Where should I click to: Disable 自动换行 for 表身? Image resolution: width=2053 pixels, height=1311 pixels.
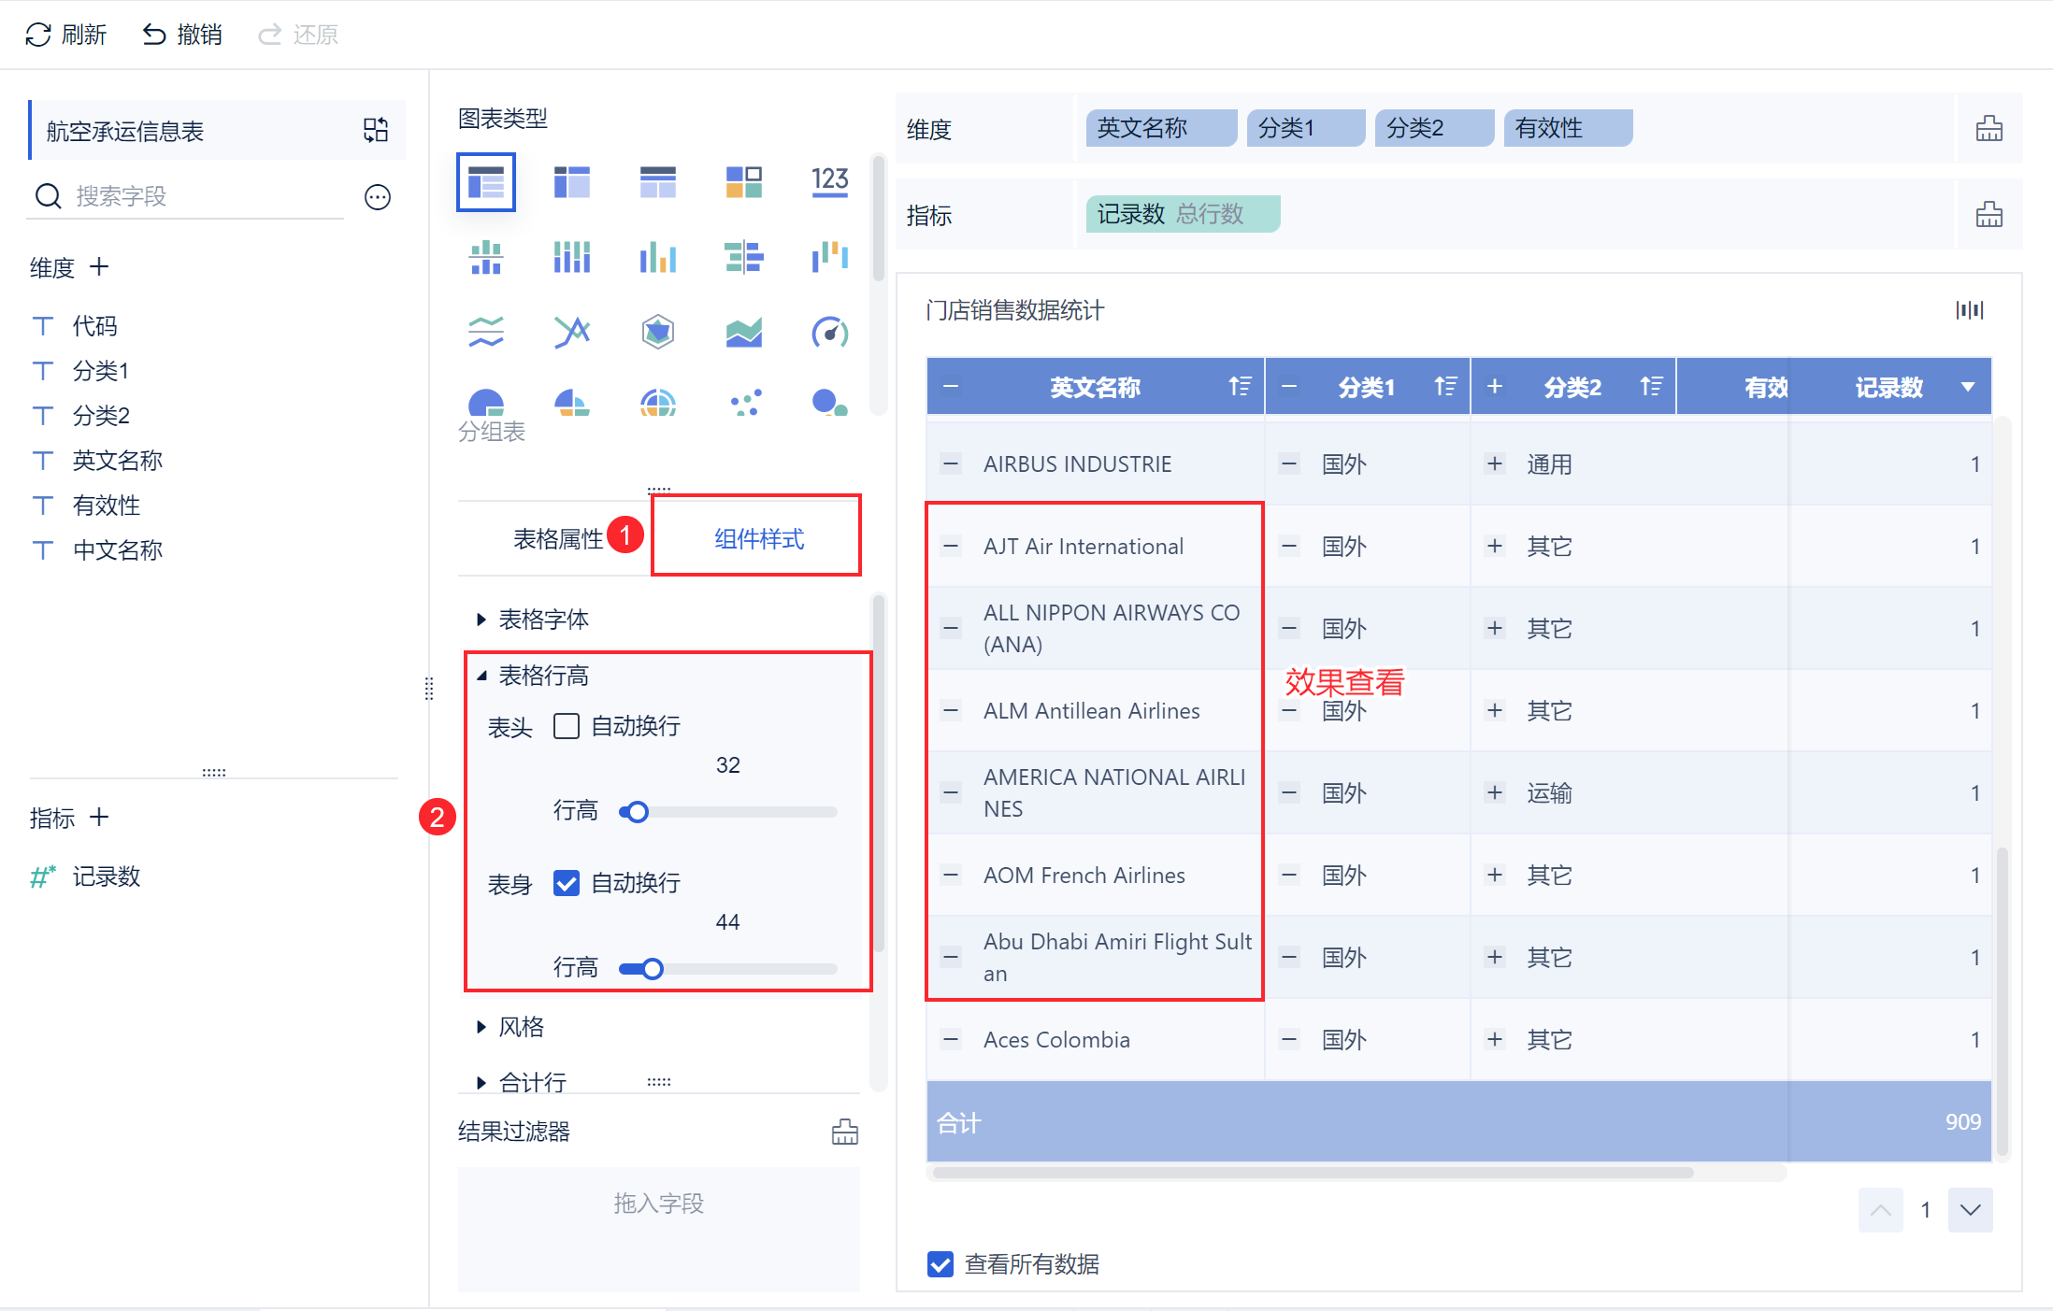coord(567,883)
